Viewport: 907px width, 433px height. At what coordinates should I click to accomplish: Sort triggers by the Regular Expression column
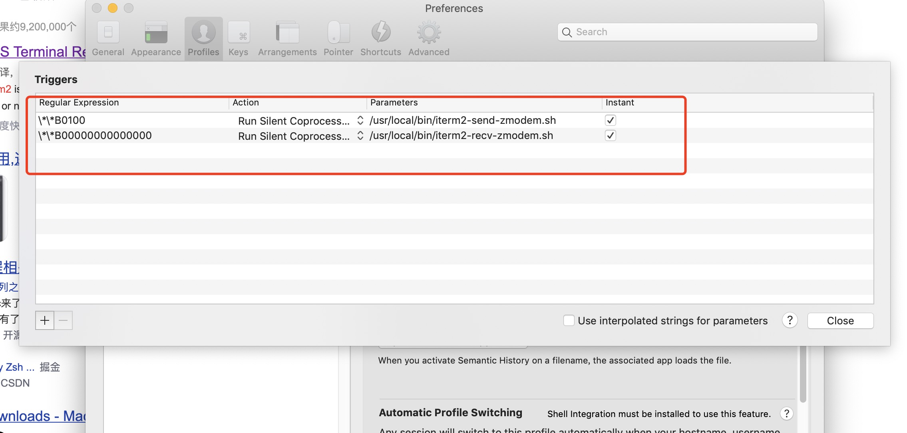coord(79,103)
